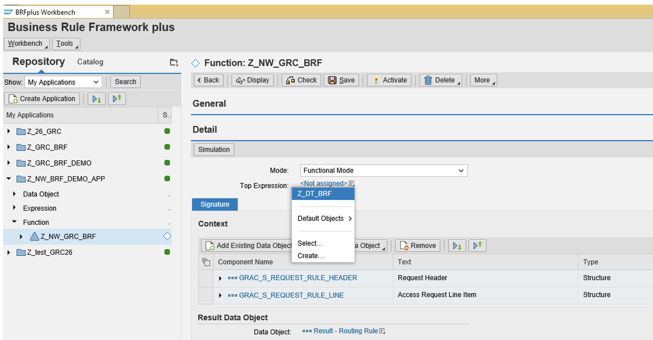Click the SAP logo on the BRFplus Workbench tab
Screen dimensions: 653x340
pos(8,12)
